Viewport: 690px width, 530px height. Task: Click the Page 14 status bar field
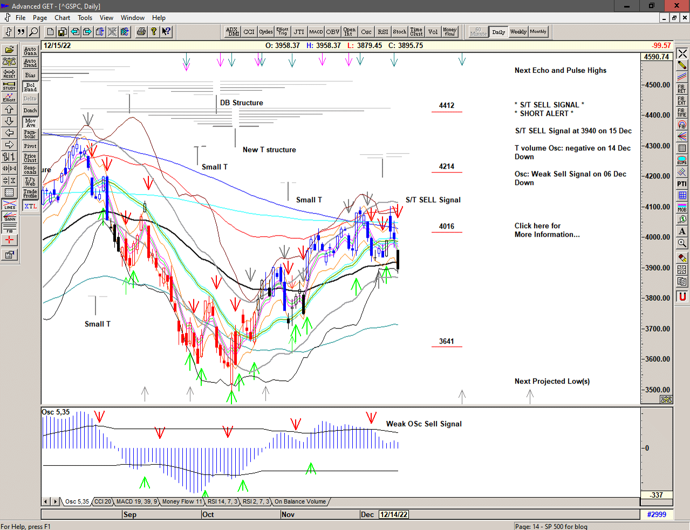tap(550, 526)
